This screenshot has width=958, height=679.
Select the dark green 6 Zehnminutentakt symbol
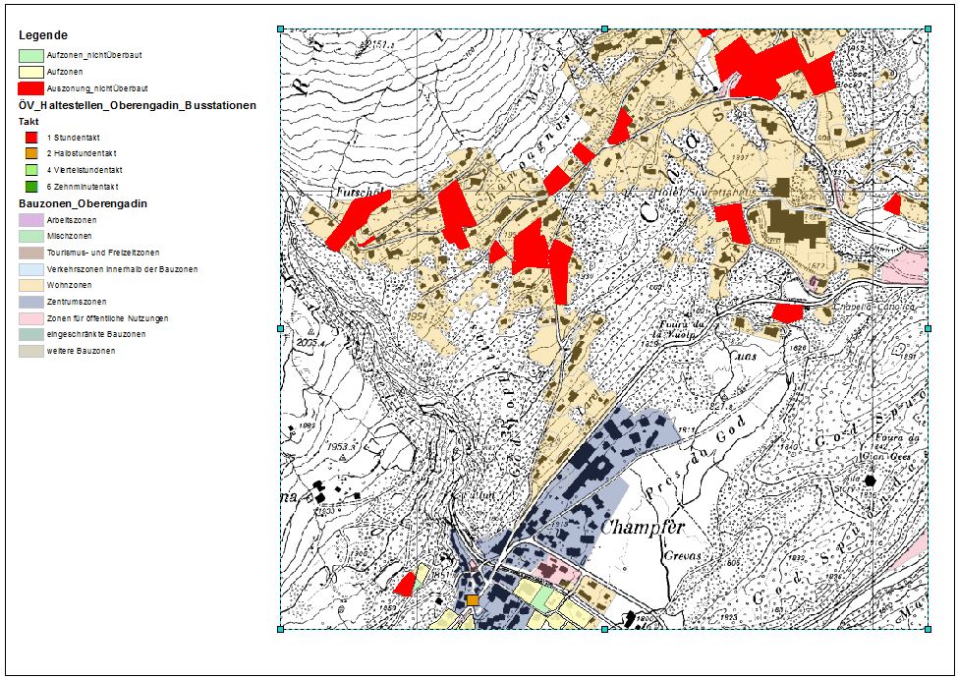pos(30,186)
